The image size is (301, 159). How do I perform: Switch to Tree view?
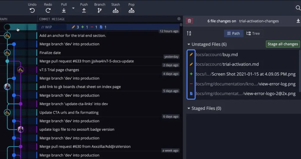click(253, 33)
